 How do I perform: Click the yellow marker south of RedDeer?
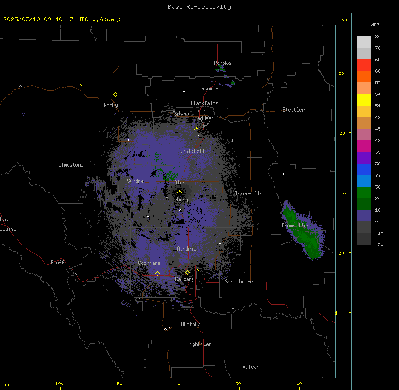click(197, 130)
